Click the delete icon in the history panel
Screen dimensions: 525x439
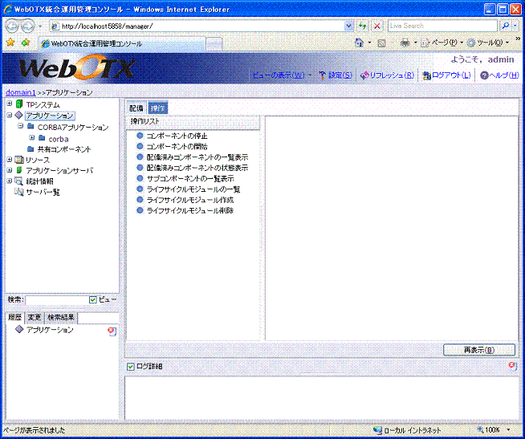[x=112, y=331]
